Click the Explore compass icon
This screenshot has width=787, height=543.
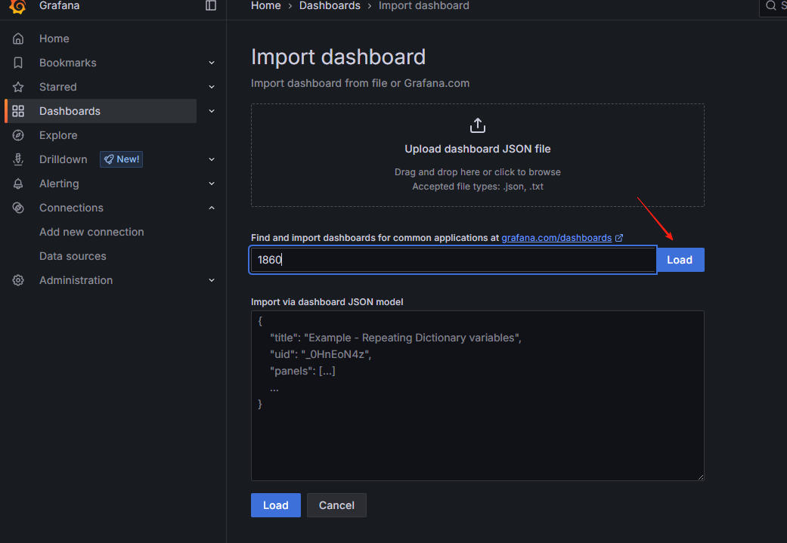[x=18, y=135]
